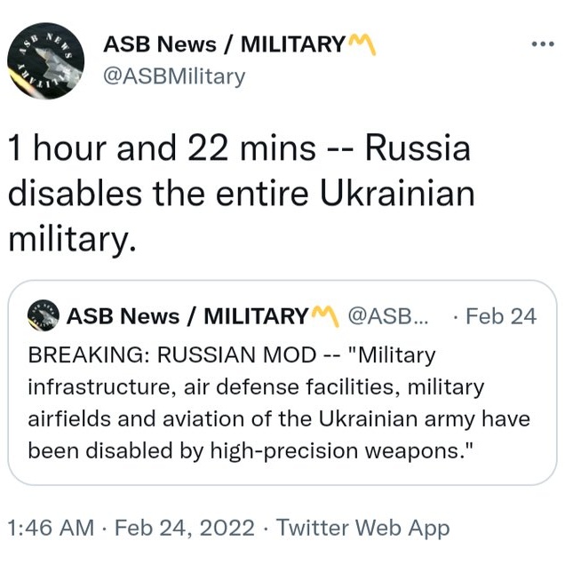
Task: Click small avatar inside the quoted tweet
Action: point(44,315)
